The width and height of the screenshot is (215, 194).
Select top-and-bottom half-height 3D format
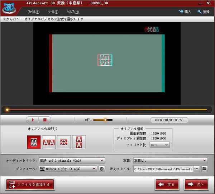pos(64,142)
